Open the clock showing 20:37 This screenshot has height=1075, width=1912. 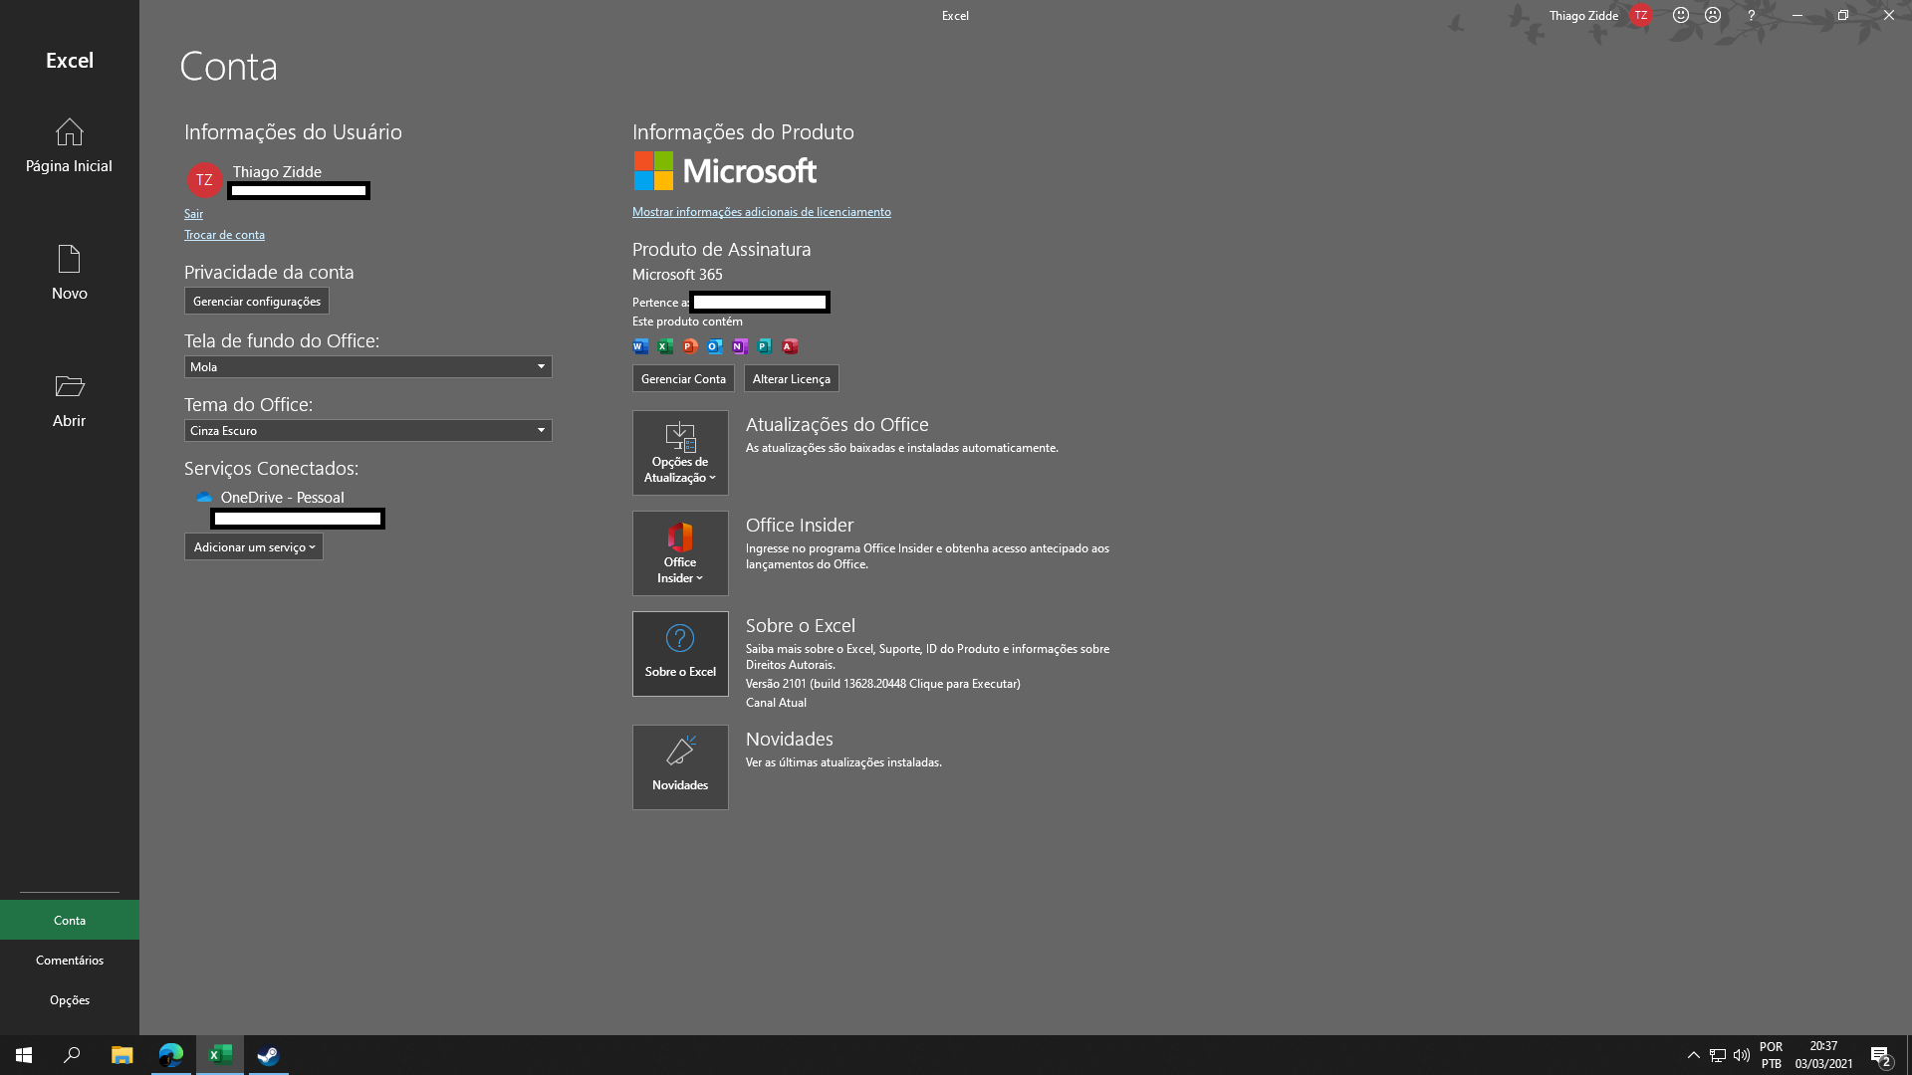coord(1823,1055)
